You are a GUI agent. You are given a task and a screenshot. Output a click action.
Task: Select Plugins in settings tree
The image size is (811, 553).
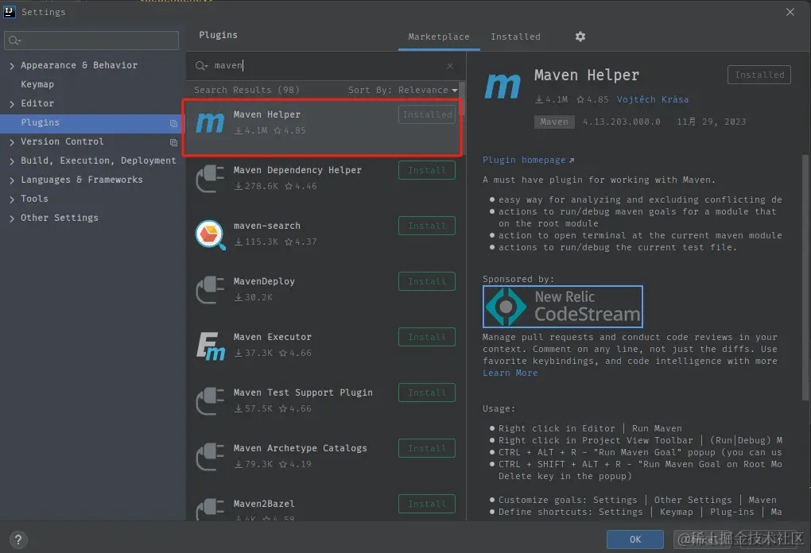92,123
